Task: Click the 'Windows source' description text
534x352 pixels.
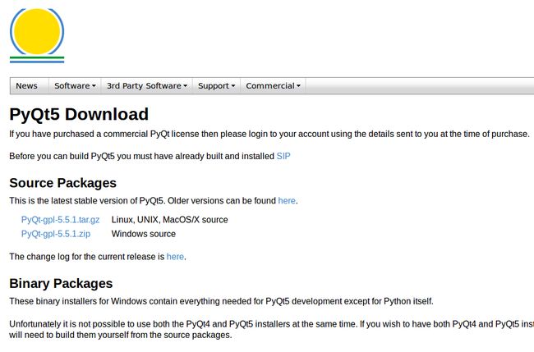Action: click(144, 234)
